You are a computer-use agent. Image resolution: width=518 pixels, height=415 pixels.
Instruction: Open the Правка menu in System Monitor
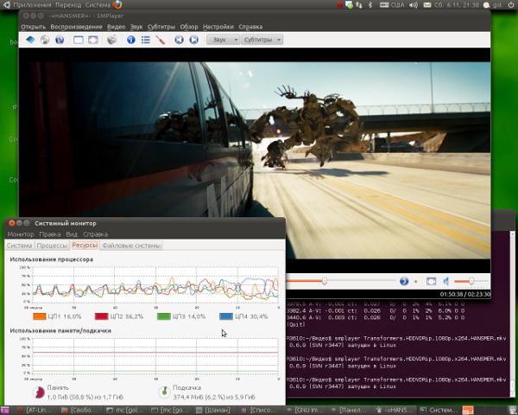pyautogui.click(x=50, y=234)
